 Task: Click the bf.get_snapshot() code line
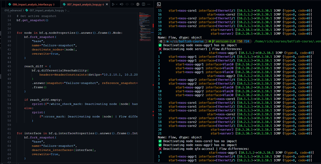click(32, 20)
